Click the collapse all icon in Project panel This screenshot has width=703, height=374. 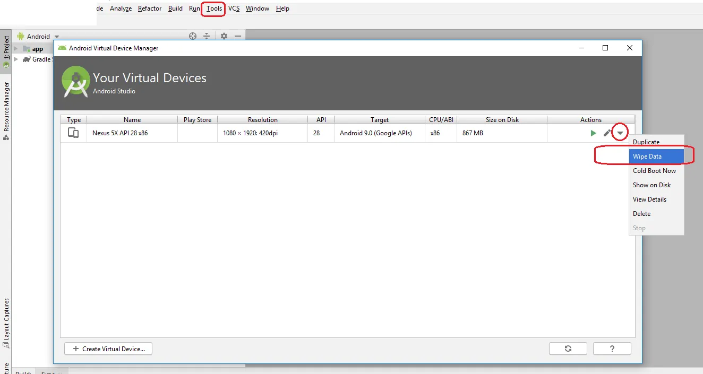[x=207, y=36]
